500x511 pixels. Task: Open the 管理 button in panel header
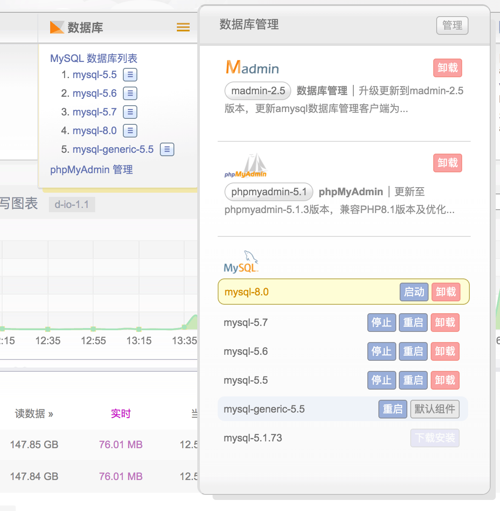pos(452,25)
